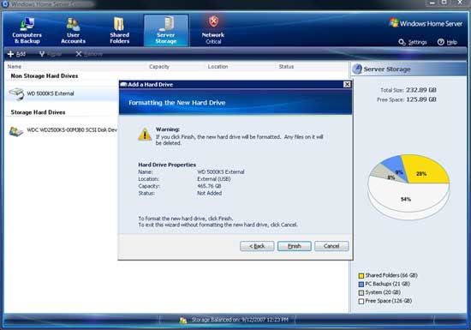
Task: Click the Repair toolbar button
Action: [51, 54]
